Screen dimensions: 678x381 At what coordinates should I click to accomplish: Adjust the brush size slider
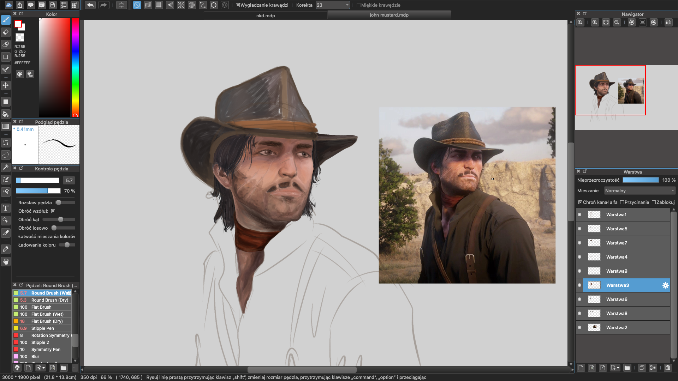click(x=37, y=180)
